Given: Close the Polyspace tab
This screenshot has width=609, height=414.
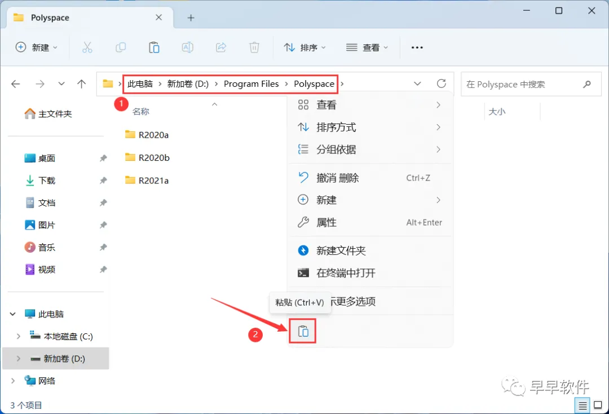Looking at the screenshot, I should click(159, 17).
